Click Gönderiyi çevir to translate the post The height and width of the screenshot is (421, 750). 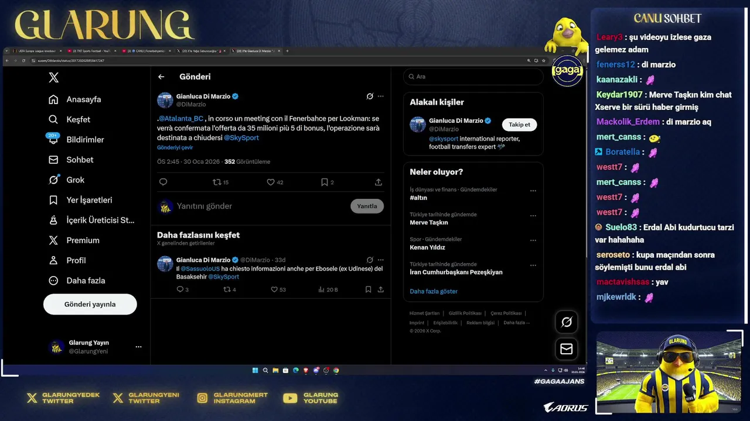click(x=175, y=148)
